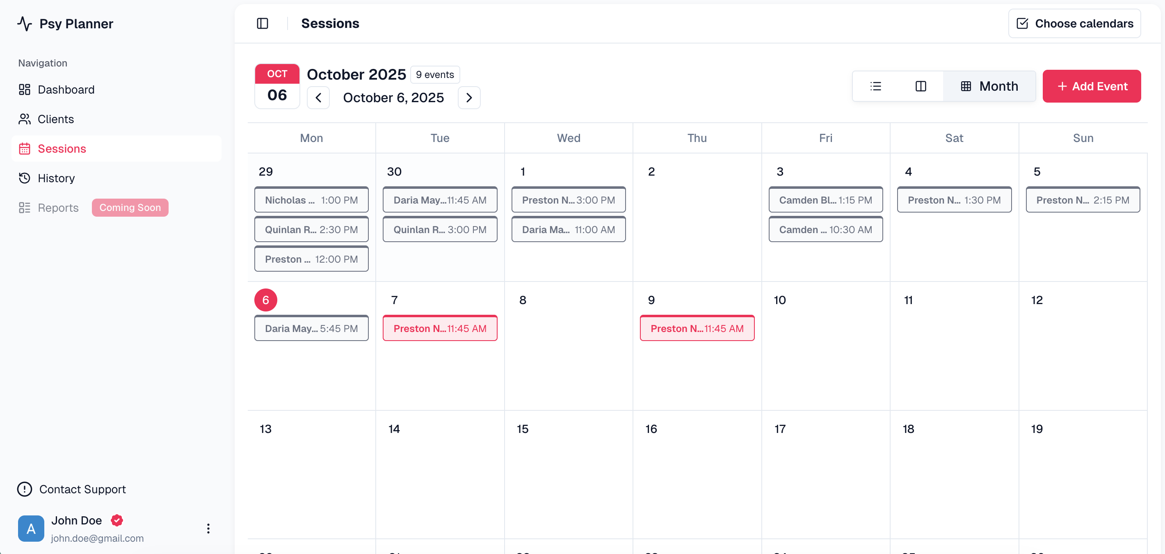Click the verified badge next to John Doe
Screen dimensions: 1165x554
click(x=116, y=520)
